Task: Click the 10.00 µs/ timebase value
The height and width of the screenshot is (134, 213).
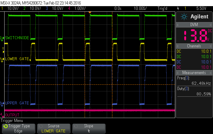Action: tap(140, 9)
